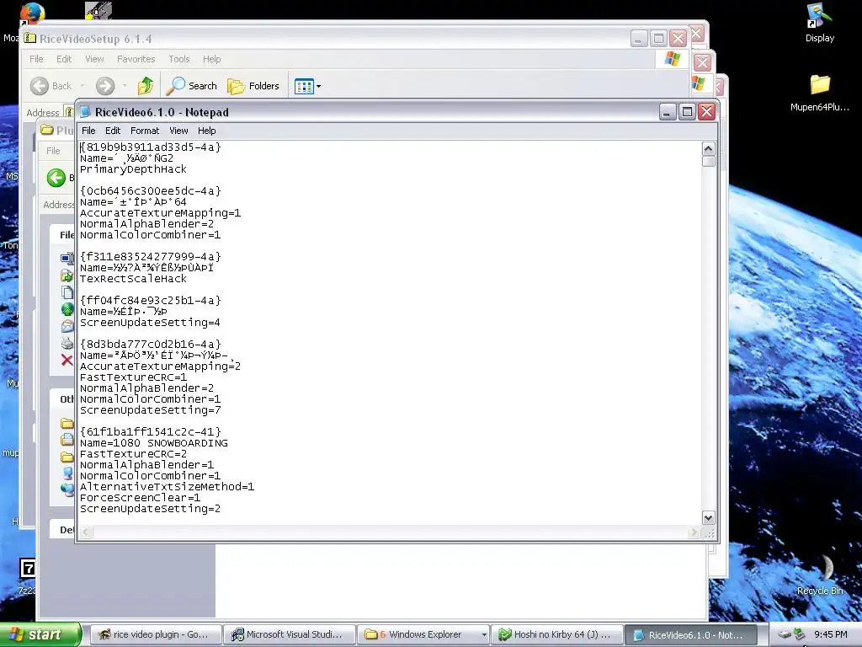Image resolution: width=862 pixels, height=647 pixels.
Task: Open View menu in RiceVideoSetup window
Action: [94, 59]
